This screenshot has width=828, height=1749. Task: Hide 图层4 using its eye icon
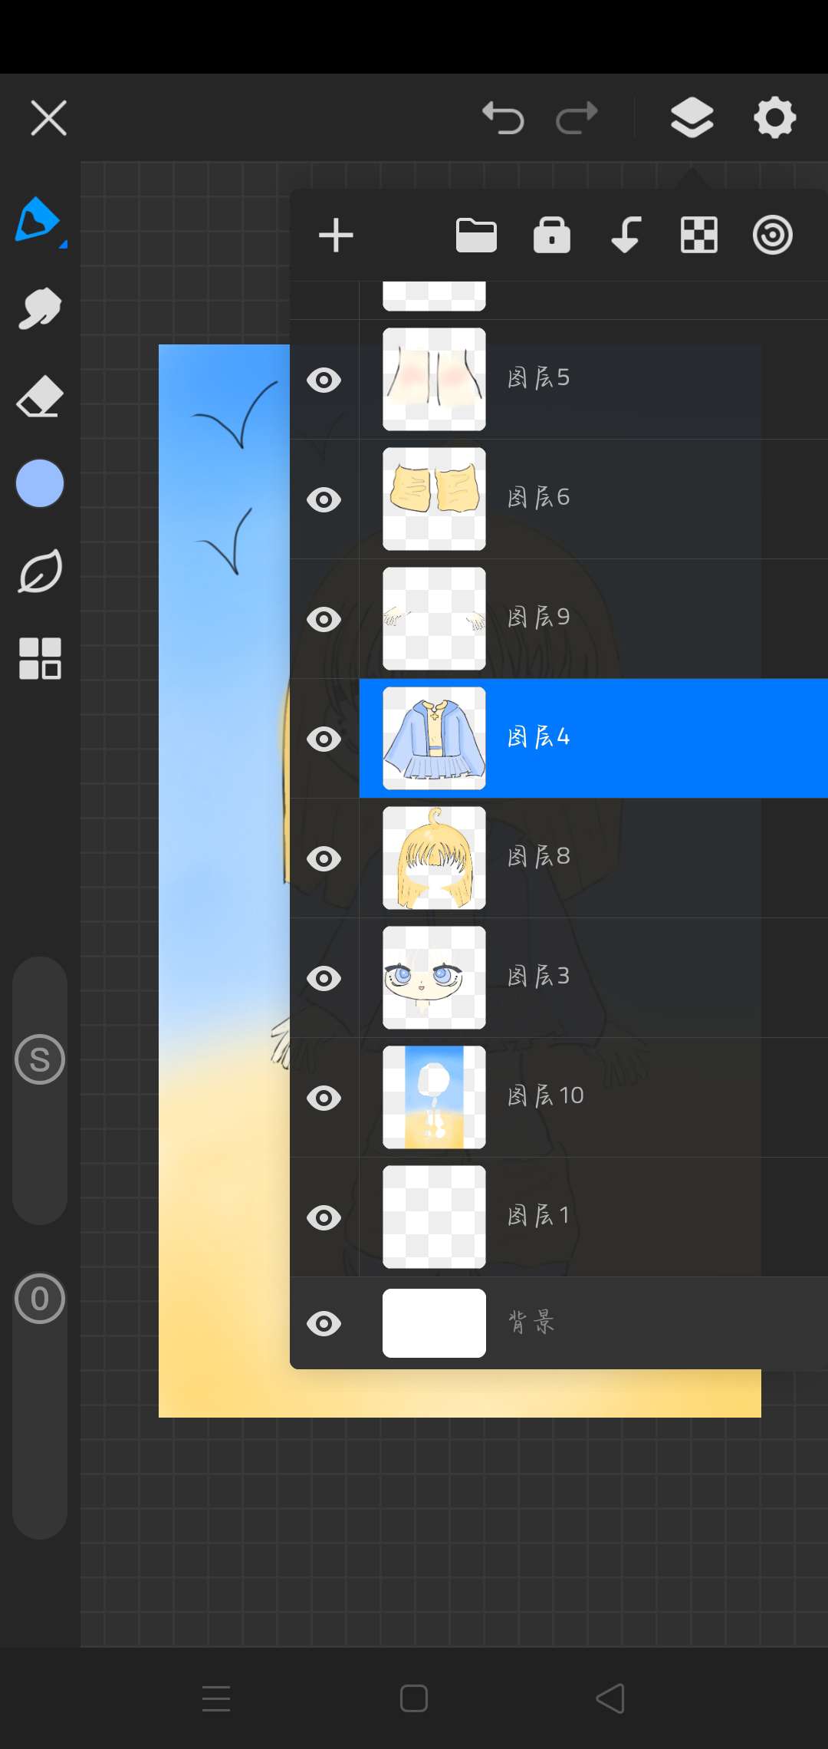click(324, 739)
